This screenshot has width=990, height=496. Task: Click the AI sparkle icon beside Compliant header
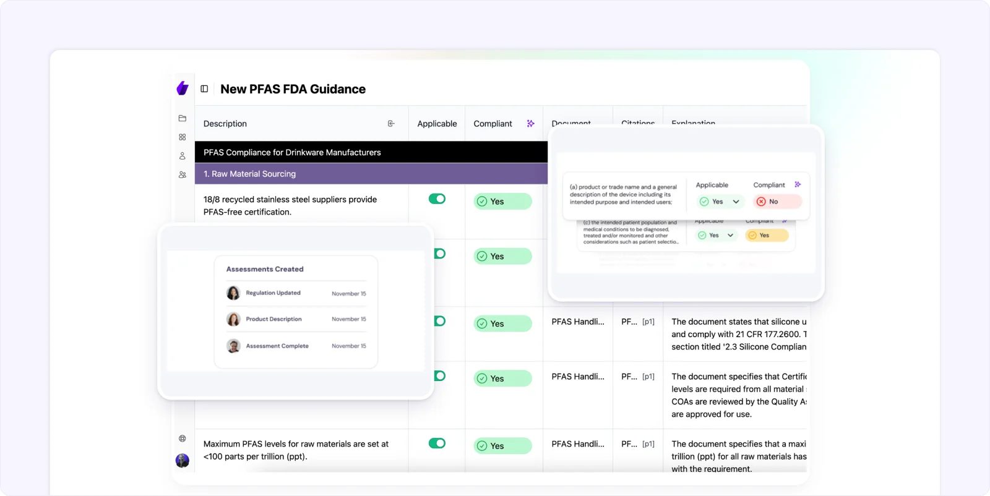(x=530, y=124)
